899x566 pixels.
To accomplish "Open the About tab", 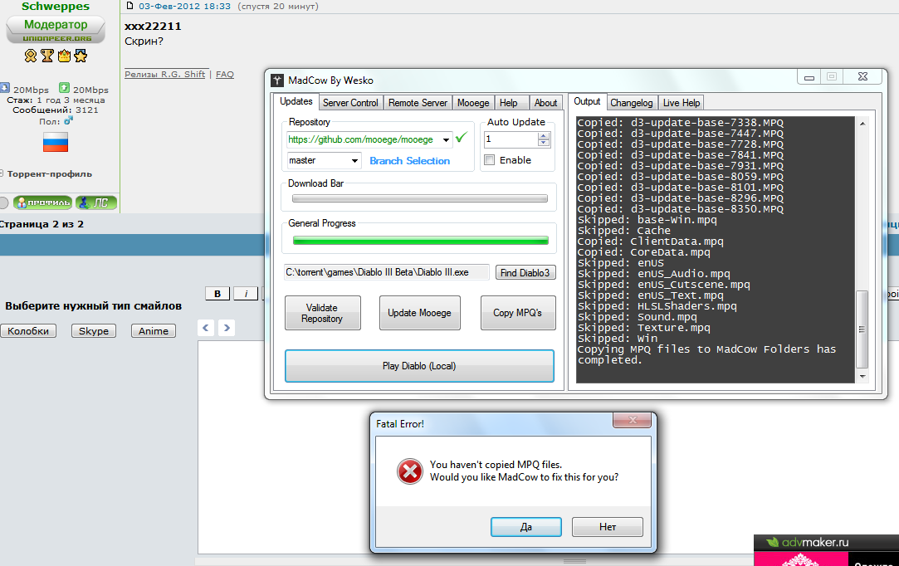I will (546, 103).
